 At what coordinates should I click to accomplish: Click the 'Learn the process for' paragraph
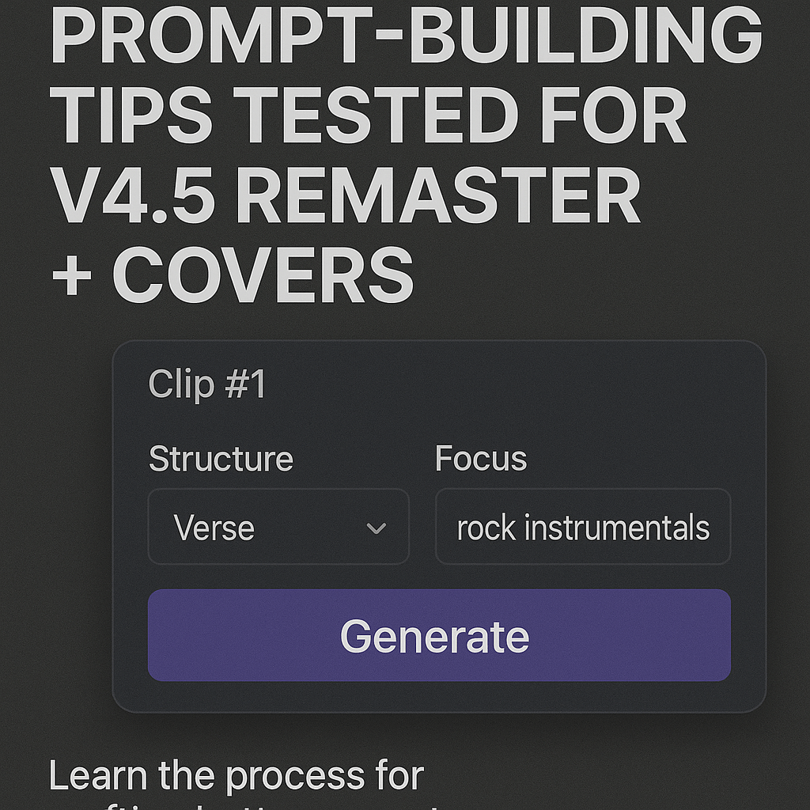tap(237, 775)
